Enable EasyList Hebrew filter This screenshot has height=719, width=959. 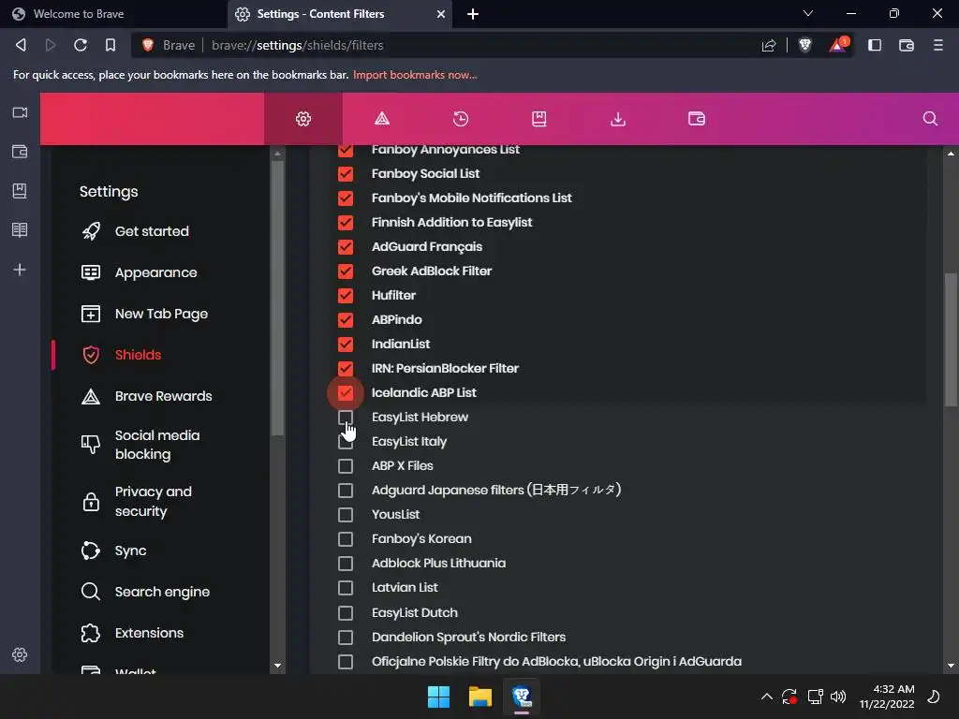(x=346, y=417)
